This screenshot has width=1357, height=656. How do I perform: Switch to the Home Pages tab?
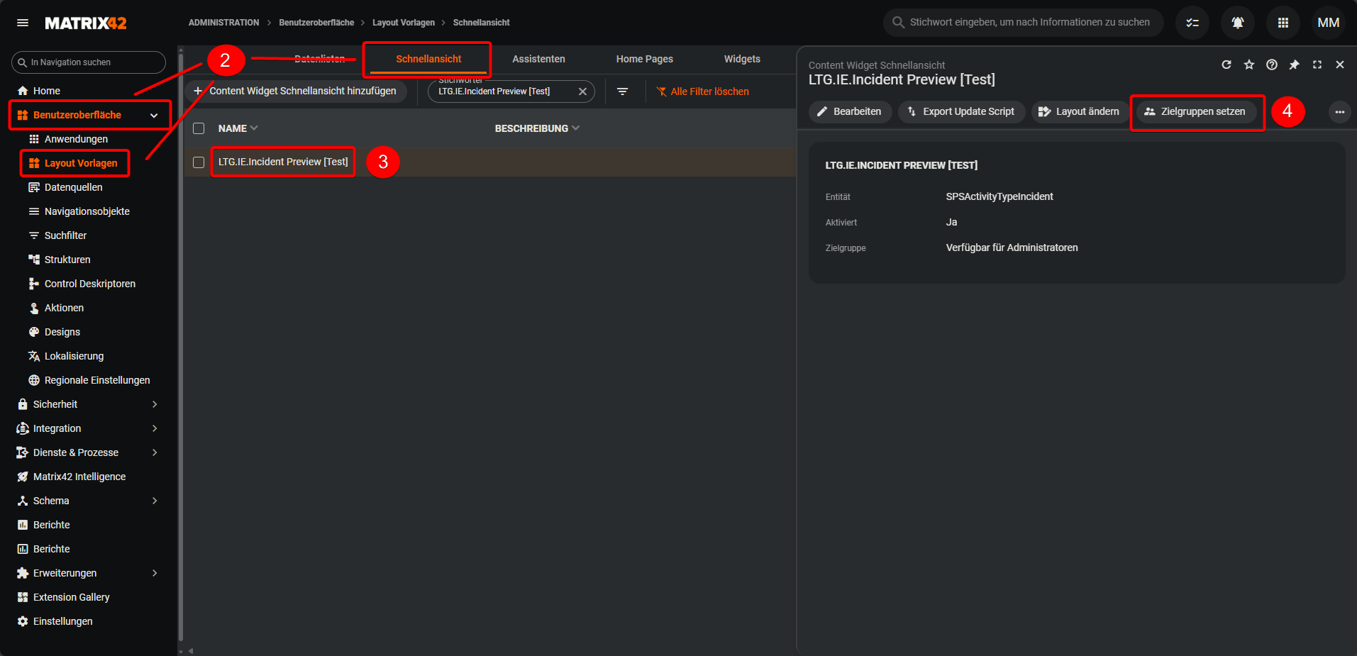tap(644, 59)
